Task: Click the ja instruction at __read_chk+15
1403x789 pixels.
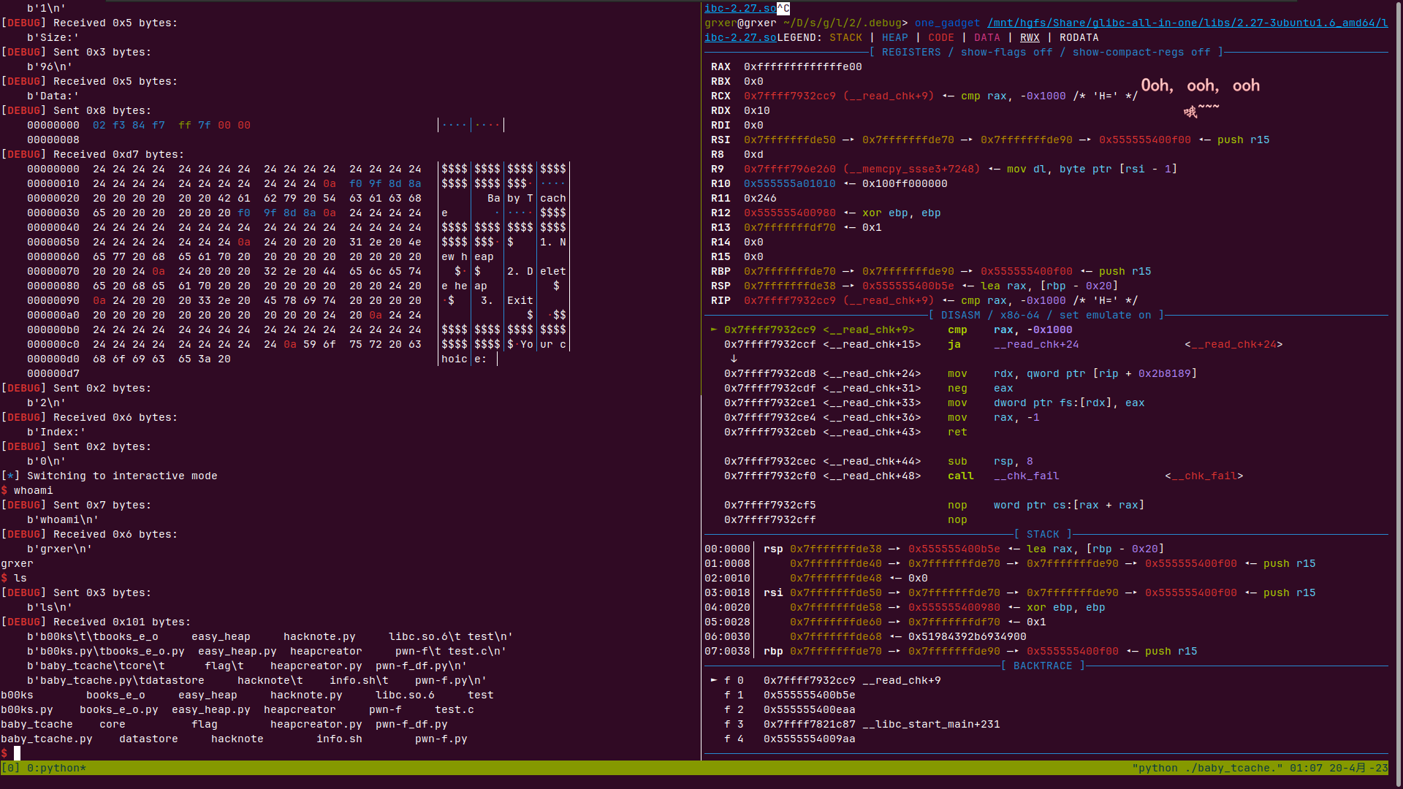Action: pos(954,344)
